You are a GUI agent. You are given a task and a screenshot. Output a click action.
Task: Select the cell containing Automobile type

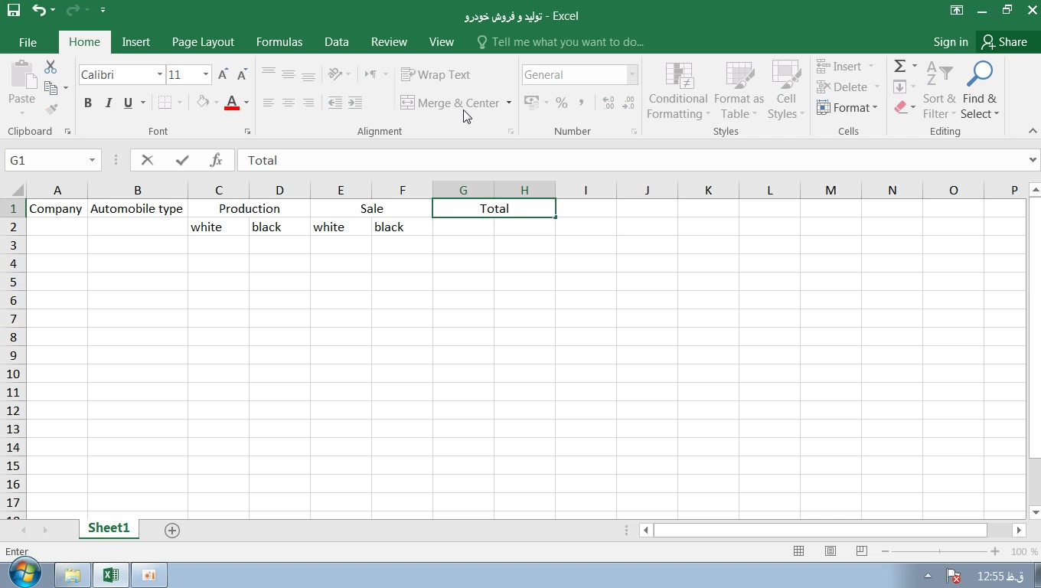pyautogui.click(x=137, y=208)
